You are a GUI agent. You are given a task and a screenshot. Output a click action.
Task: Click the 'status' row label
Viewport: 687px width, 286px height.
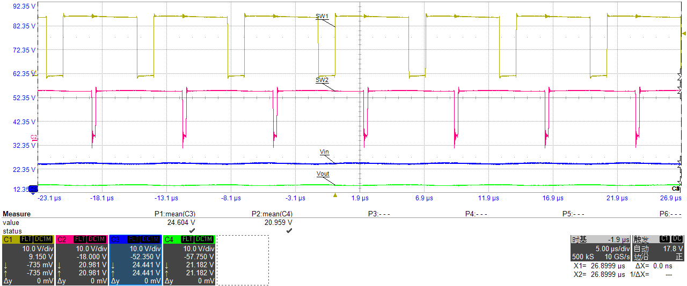(x=11, y=231)
